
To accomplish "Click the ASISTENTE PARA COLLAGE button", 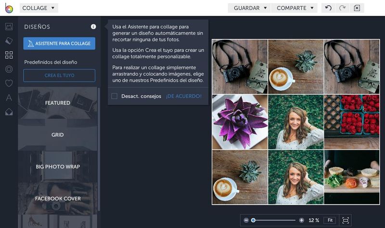I will coord(59,44).
